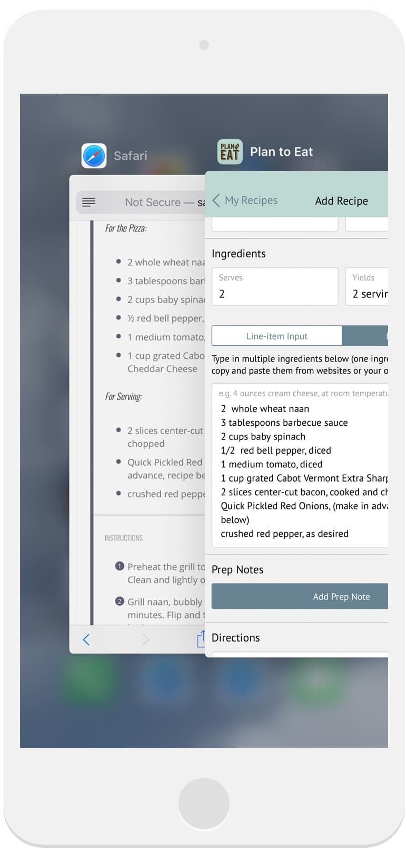Tap Safari's forward arrow icon
This screenshot has width=407, height=852.
[x=146, y=639]
